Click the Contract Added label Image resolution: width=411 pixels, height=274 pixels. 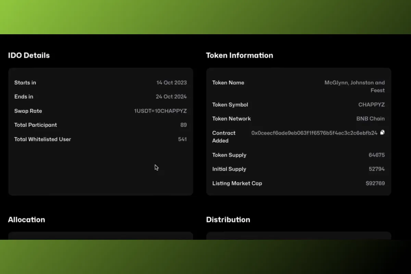[x=224, y=137]
